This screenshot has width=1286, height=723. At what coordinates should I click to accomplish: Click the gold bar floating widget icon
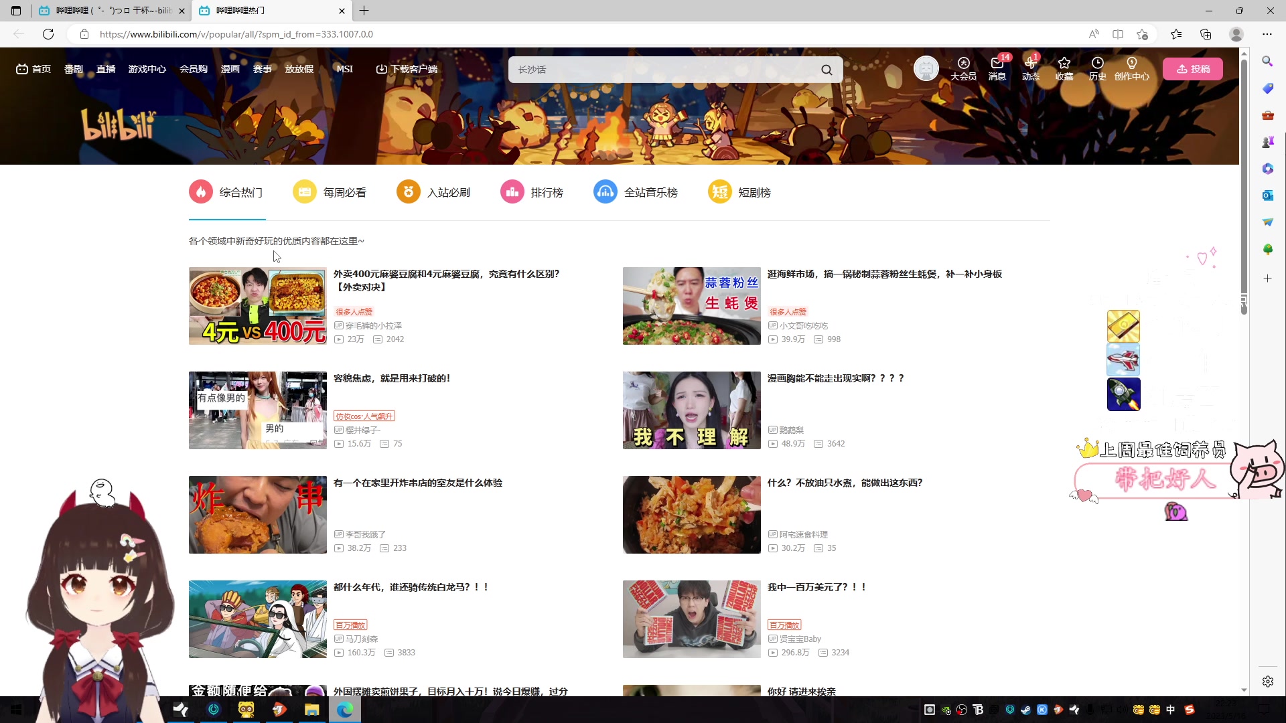tap(1123, 326)
